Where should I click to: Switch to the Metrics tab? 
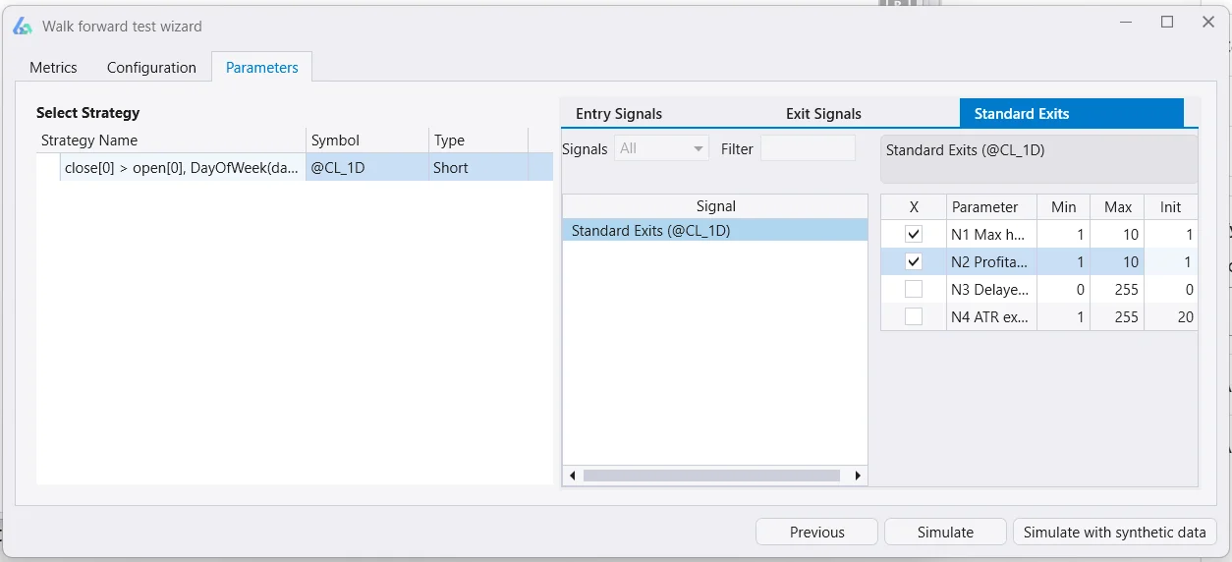(53, 68)
